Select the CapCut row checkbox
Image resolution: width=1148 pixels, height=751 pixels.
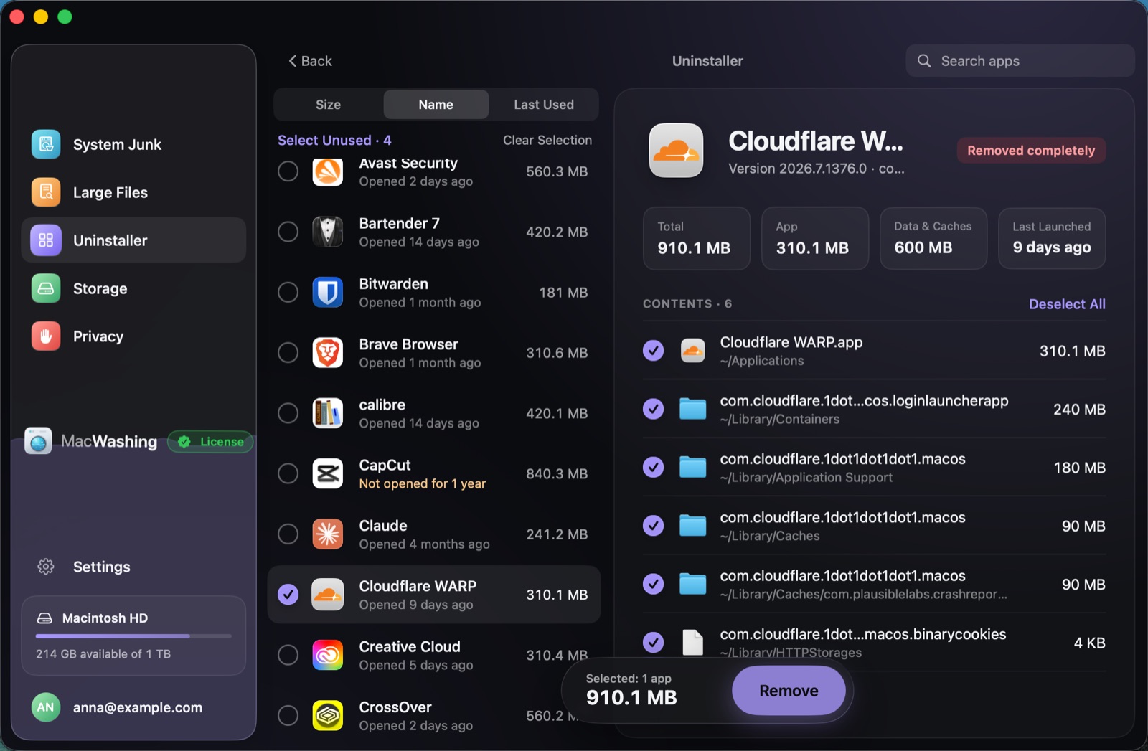(288, 473)
